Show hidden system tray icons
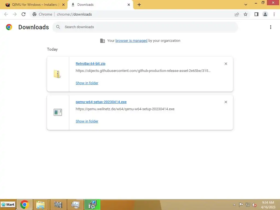This screenshot has height=210, width=280. tap(234, 205)
